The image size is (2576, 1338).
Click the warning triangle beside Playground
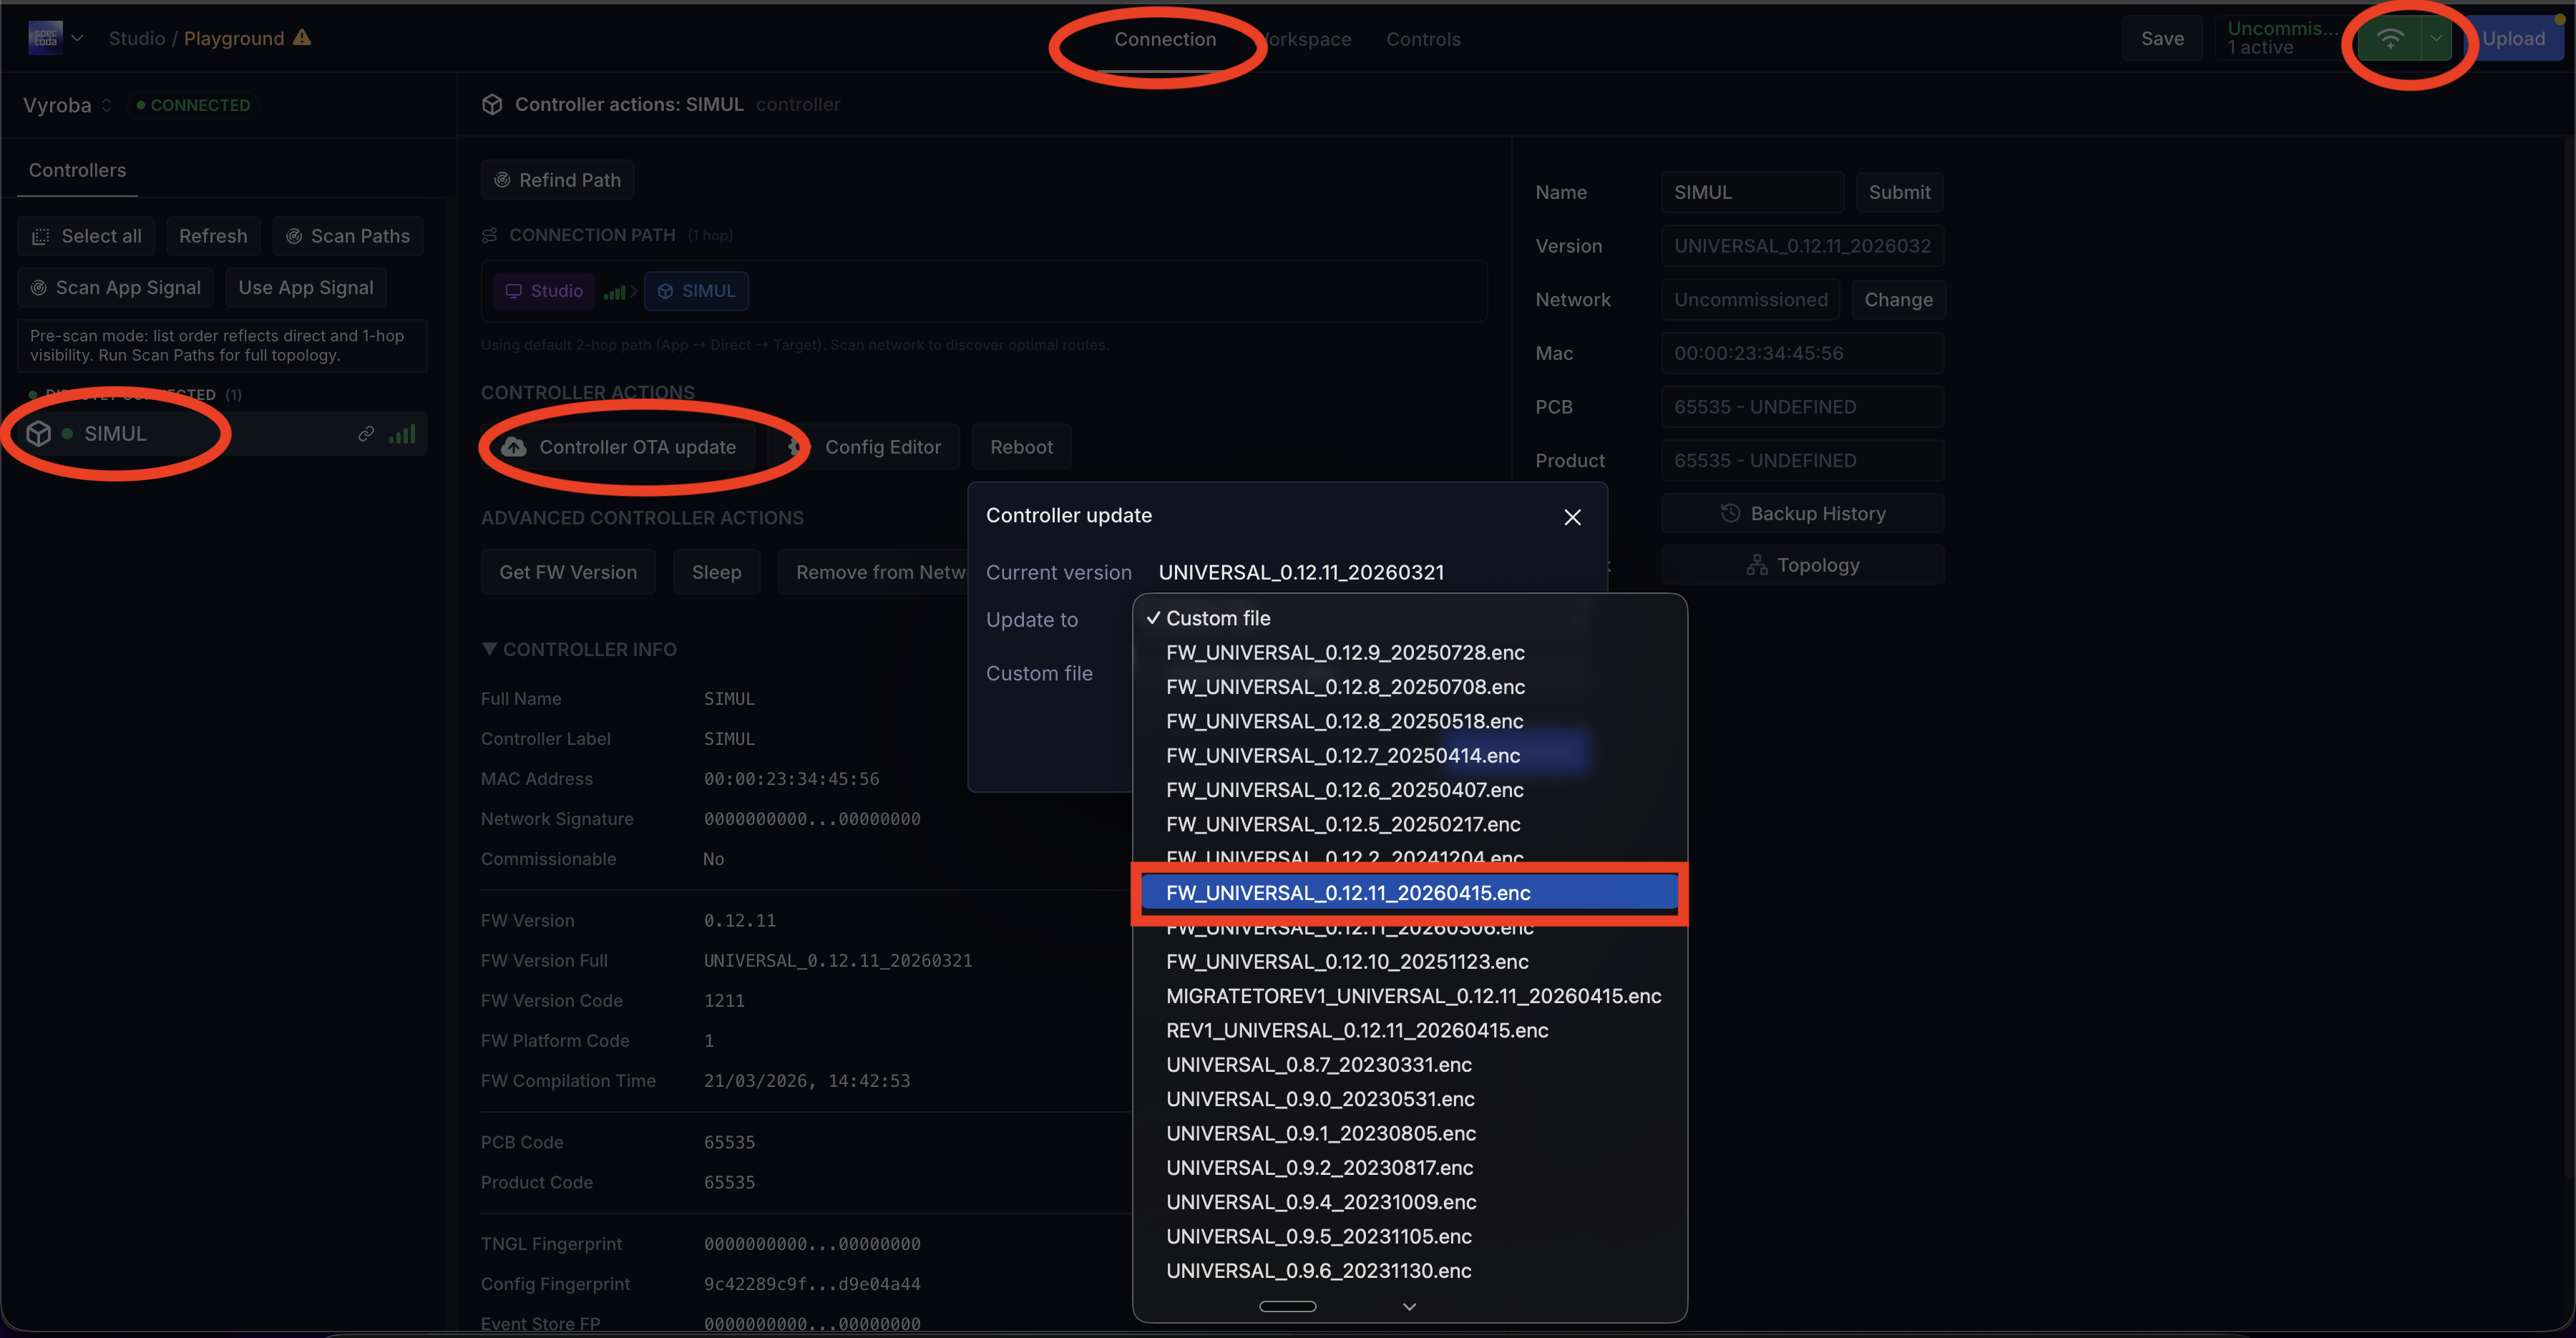(x=301, y=38)
